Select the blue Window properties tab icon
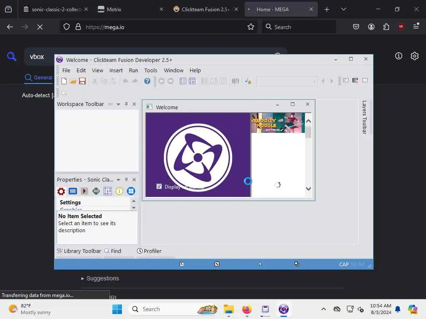Image resolution: width=426 pixels, height=319 pixels. click(x=72, y=191)
